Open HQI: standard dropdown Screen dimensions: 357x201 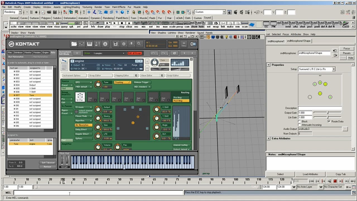click(142, 87)
